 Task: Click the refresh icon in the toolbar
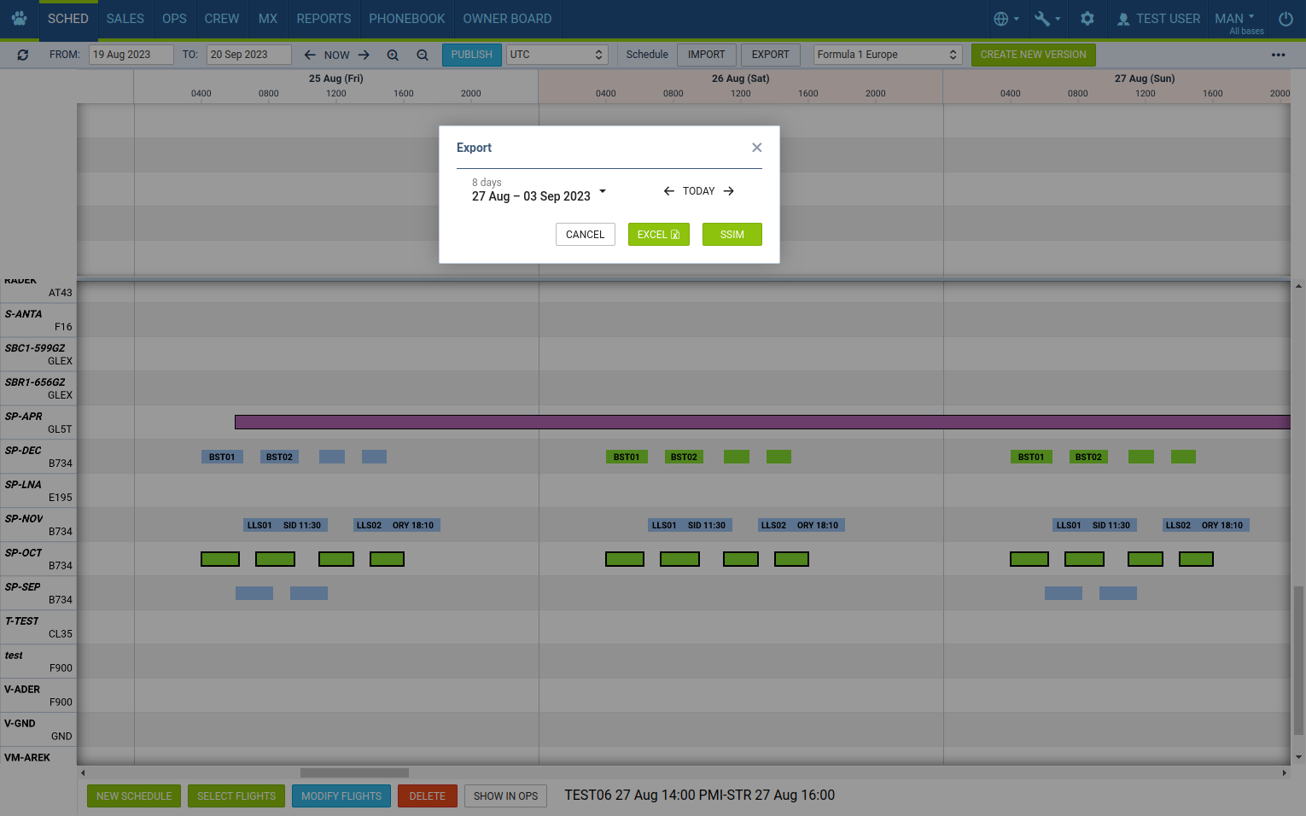click(23, 55)
